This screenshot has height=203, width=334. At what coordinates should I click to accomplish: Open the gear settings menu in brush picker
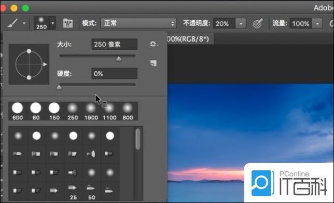point(154,44)
